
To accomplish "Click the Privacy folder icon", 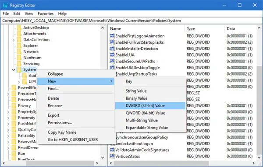I will 14,106.
